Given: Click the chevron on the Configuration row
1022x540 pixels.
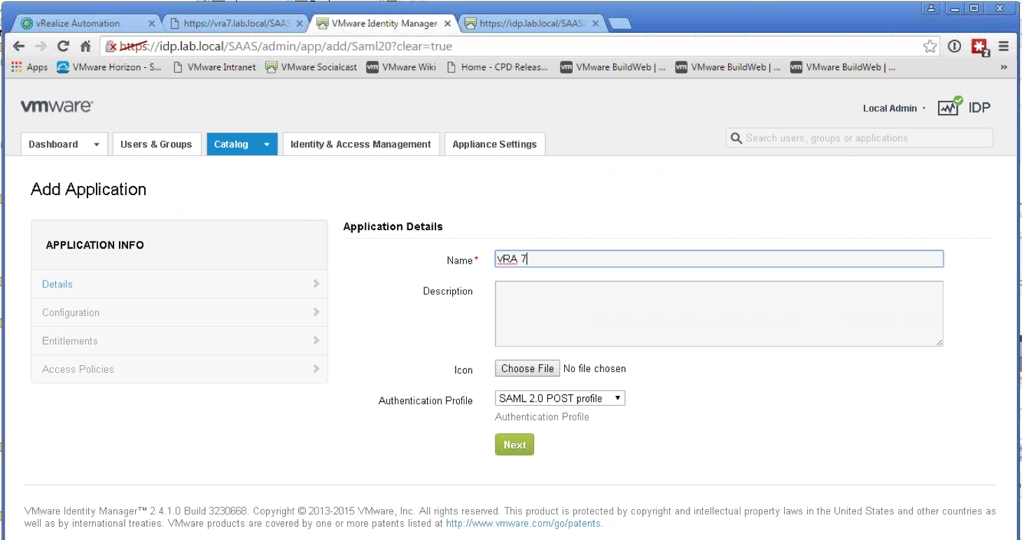Looking at the screenshot, I should [316, 312].
